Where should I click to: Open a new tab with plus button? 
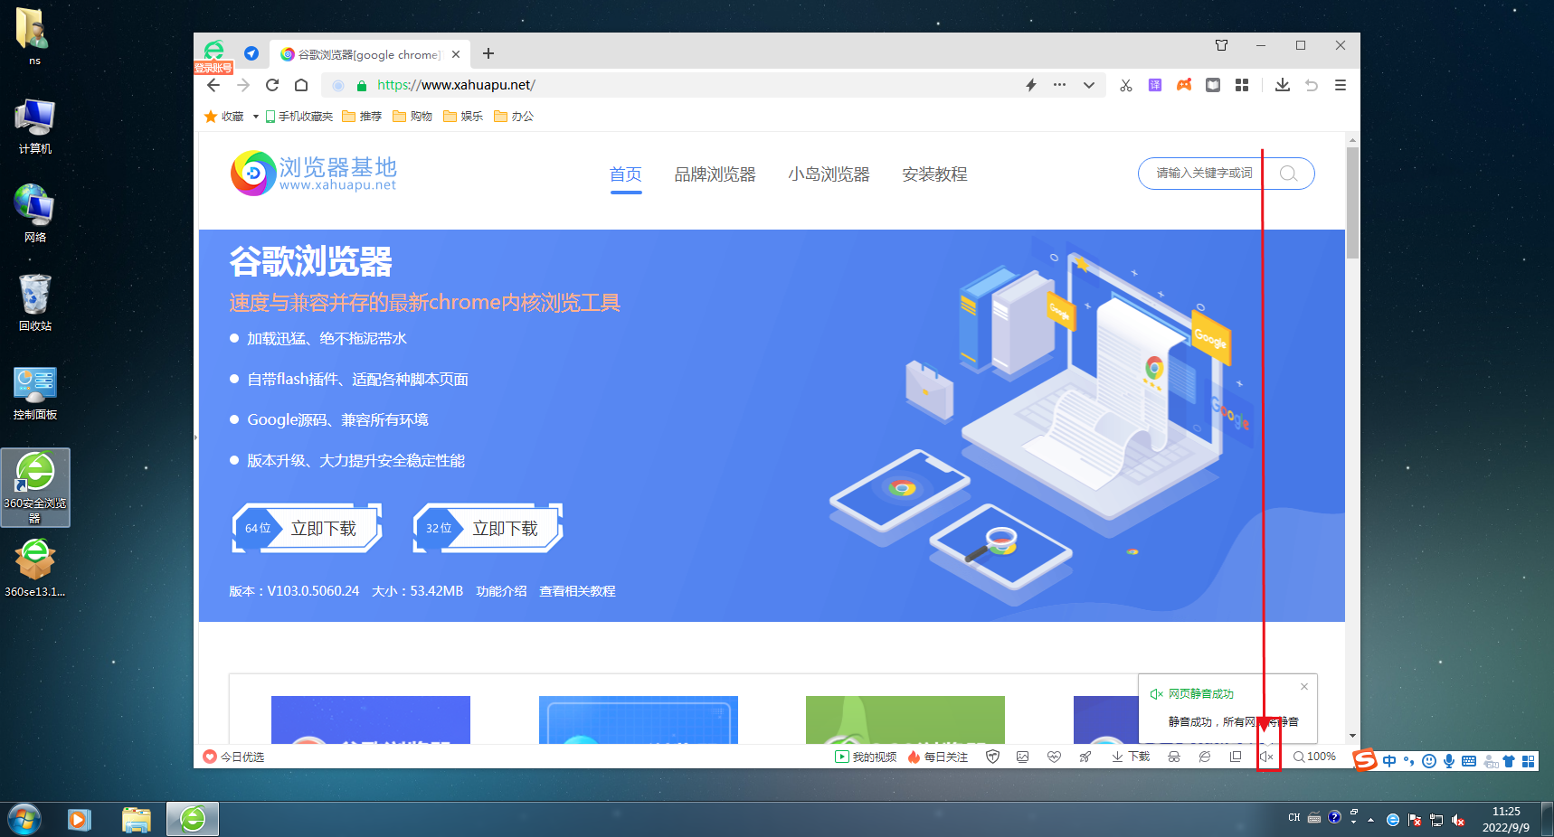coord(488,53)
